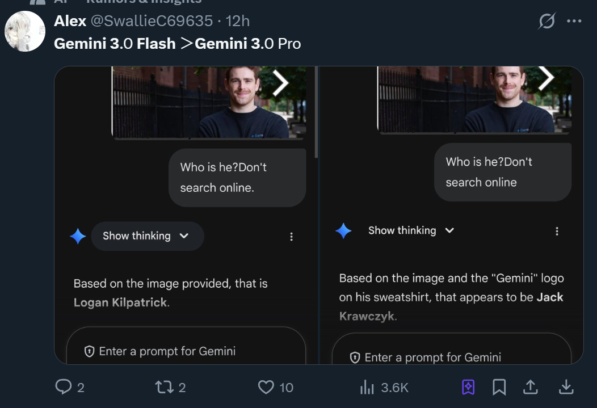Click the reply comment icon
The height and width of the screenshot is (408, 597).
coord(63,387)
